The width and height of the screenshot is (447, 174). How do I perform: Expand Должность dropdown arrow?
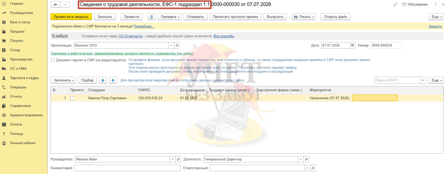[x=301, y=159]
